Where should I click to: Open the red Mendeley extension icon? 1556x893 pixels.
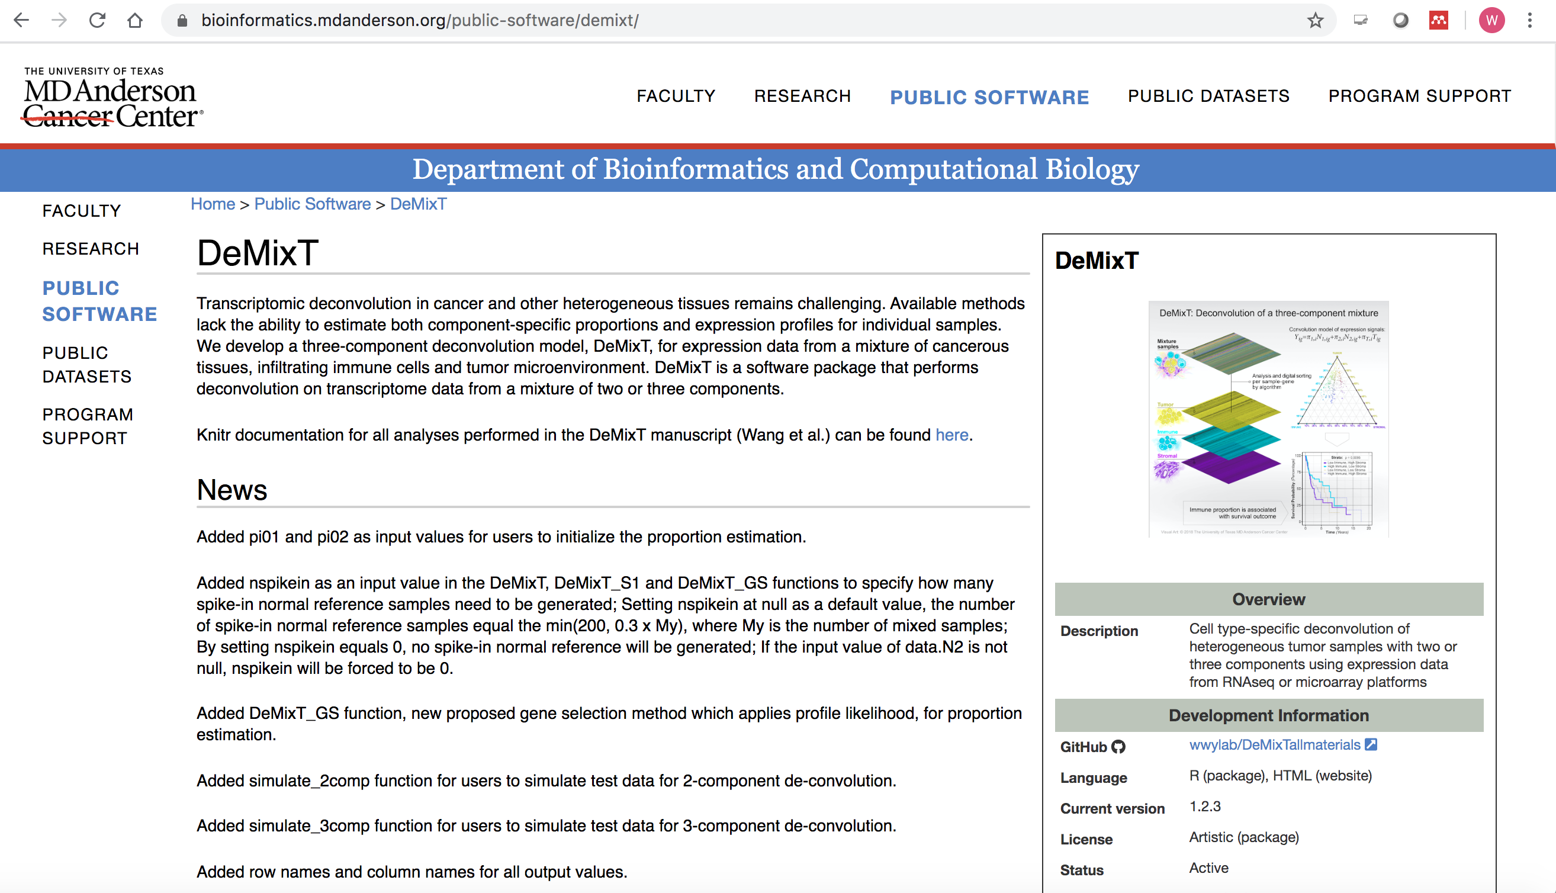click(1438, 20)
